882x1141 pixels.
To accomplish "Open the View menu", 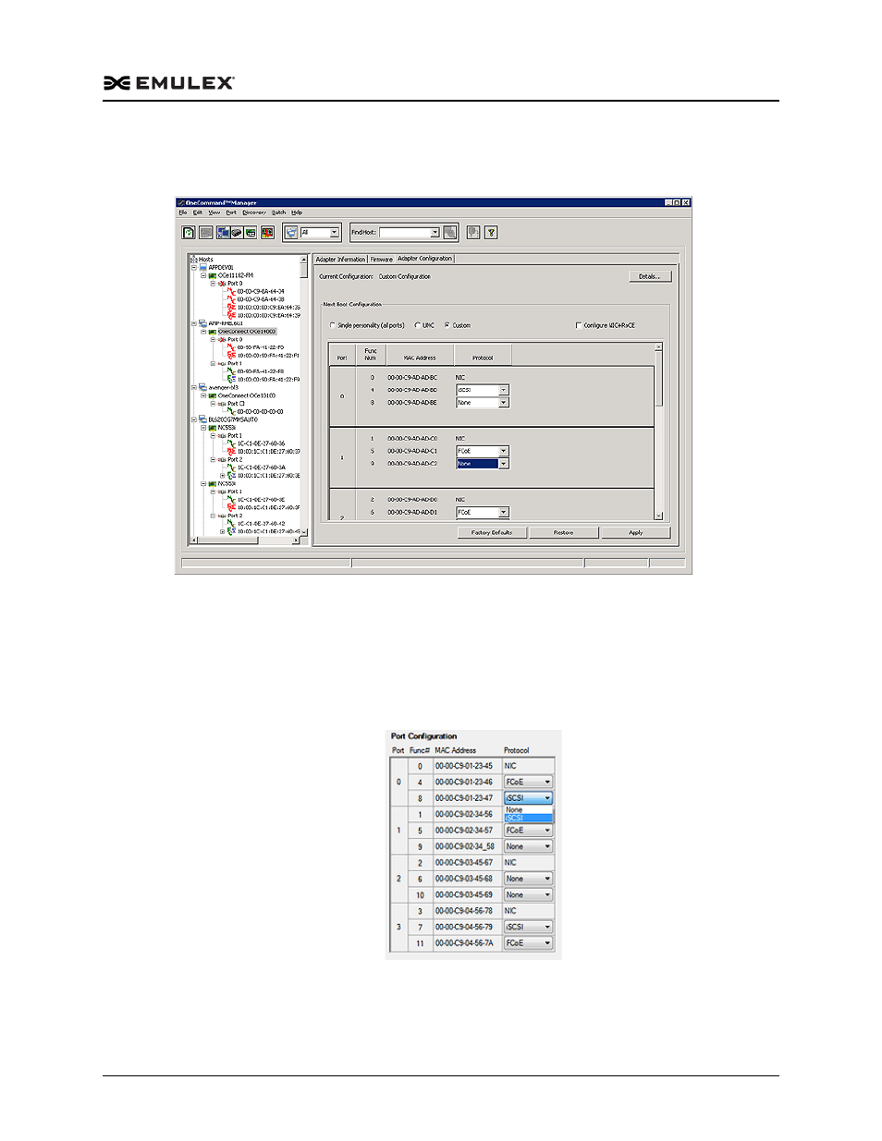I will [x=214, y=212].
